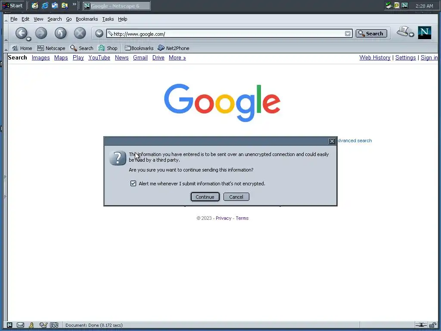Screen dimensions: 441x331
Task: Click round dropdown button left of URL
Action: [x=99, y=34]
